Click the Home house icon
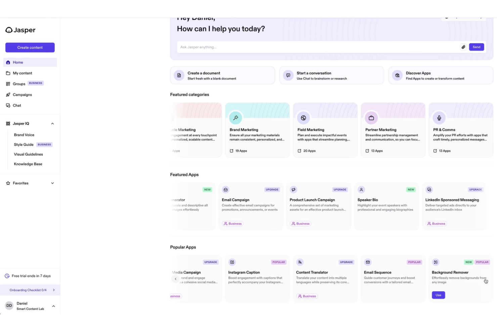The height and width of the screenshot is (332, 497). coord(8,62)
